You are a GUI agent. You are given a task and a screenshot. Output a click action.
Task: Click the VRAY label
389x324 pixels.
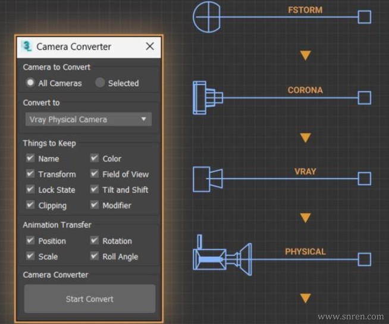click(x=305, y=172)
